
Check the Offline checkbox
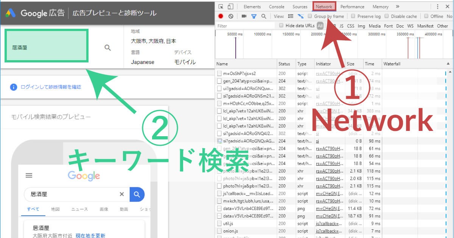coord(426,16)
